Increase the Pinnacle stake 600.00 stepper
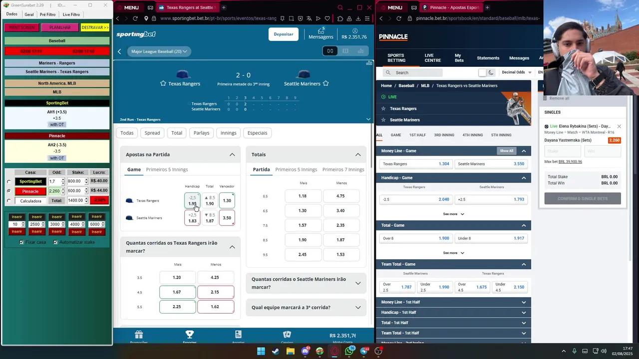Screen dimensions: 639x359 pos(86,189)
